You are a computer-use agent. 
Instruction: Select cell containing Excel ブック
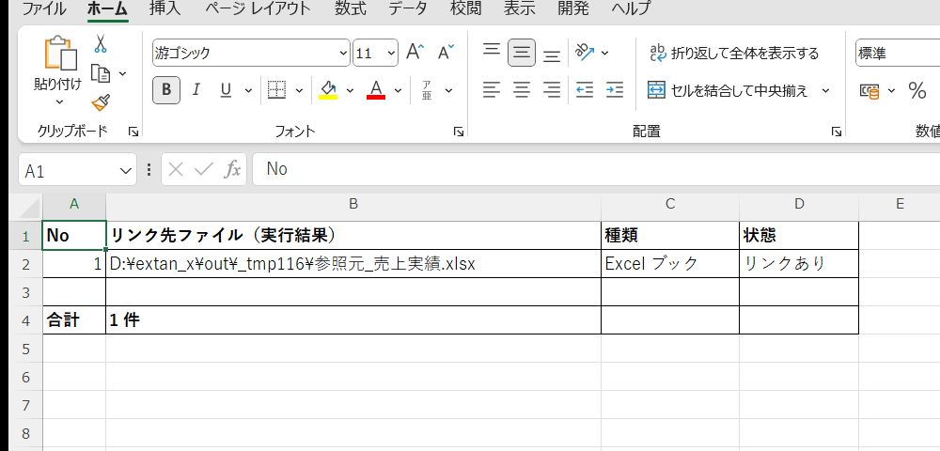669,263
